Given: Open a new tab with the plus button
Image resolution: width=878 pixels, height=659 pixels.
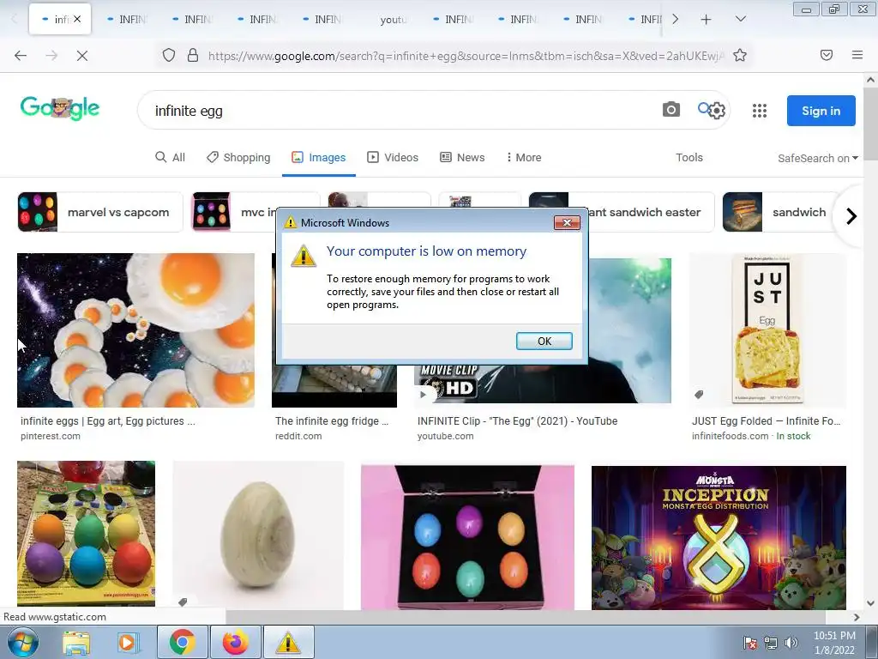Looking at the screenshot, I should [x=706, y=20].
